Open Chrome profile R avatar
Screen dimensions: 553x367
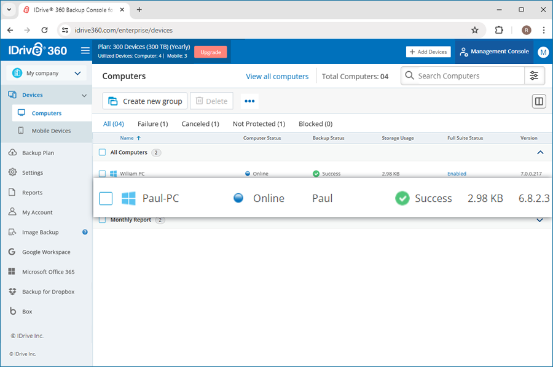[526, 30]
